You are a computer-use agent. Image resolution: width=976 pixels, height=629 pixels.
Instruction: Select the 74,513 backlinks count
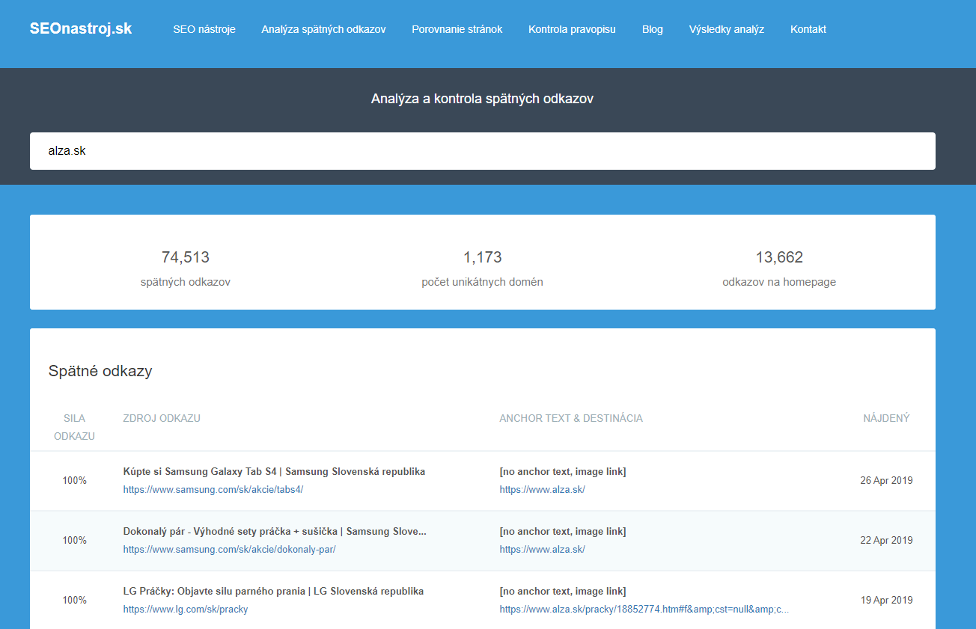(x=186, y=257)
